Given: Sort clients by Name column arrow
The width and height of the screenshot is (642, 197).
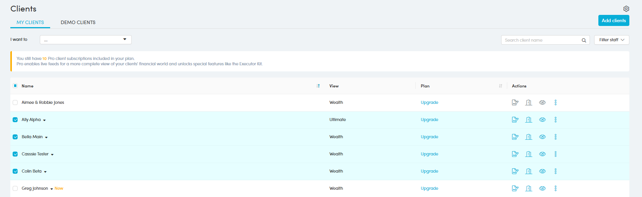Looking at the screenshot, I should [318, 86].
